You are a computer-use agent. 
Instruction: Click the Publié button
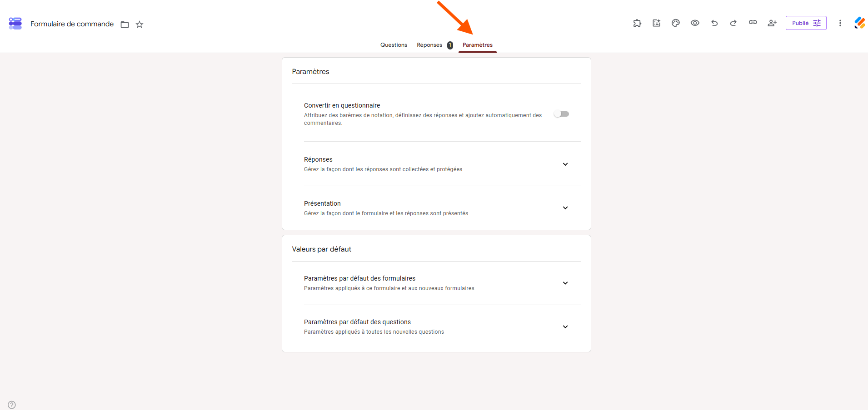806,23
